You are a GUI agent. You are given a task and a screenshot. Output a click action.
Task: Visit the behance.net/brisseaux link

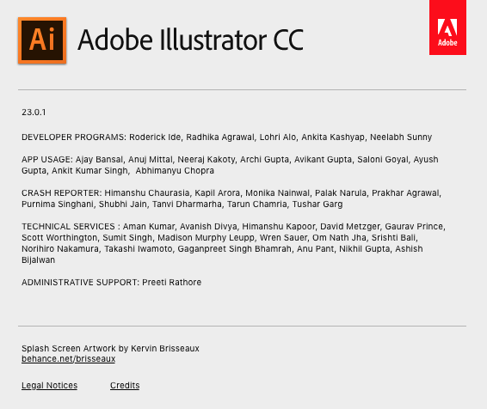pyautogui.click(x=68, y=359)
